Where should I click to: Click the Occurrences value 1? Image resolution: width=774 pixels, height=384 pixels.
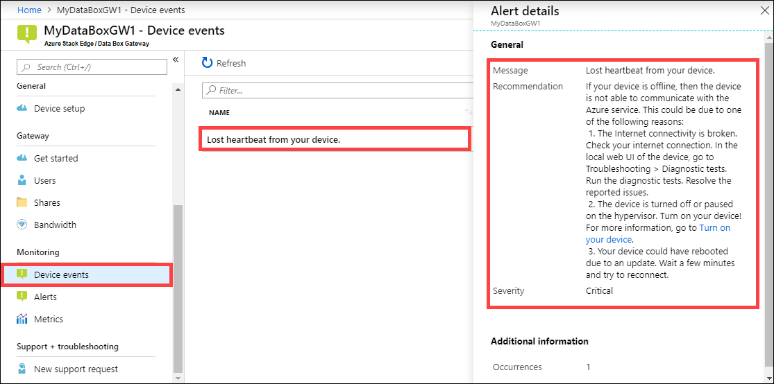coord(588,367)
